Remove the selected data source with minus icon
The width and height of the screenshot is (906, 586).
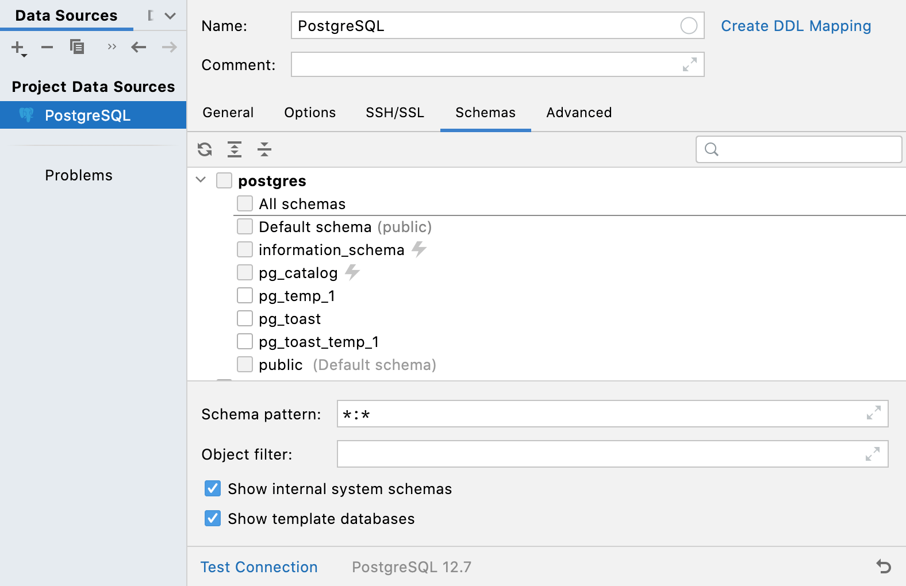(x=47, y=47)
